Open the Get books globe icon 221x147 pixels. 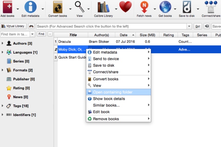pos(165,7)
